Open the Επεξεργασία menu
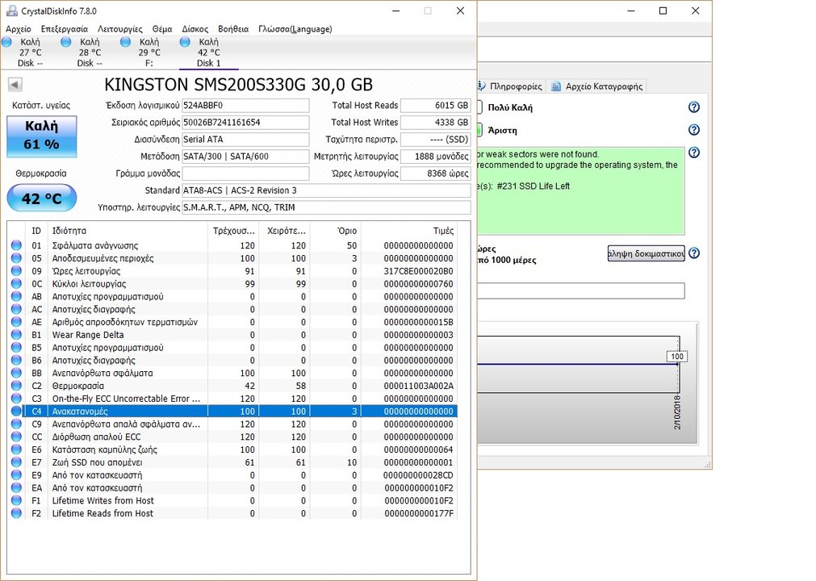This screenshot has height=581, width=816. click(x=64, y=29)
